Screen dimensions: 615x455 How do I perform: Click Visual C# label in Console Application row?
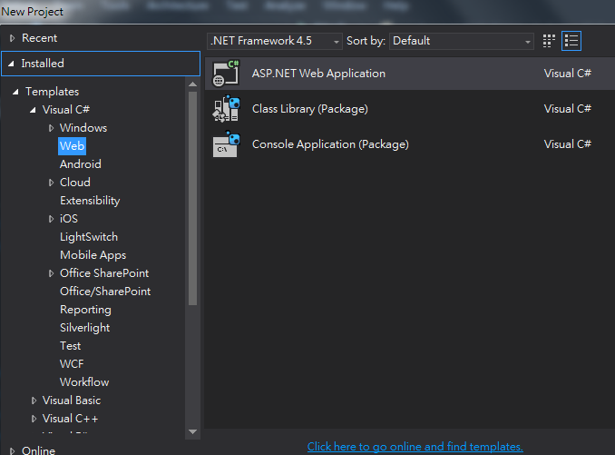pyautogui.click(x=568, y=144)
